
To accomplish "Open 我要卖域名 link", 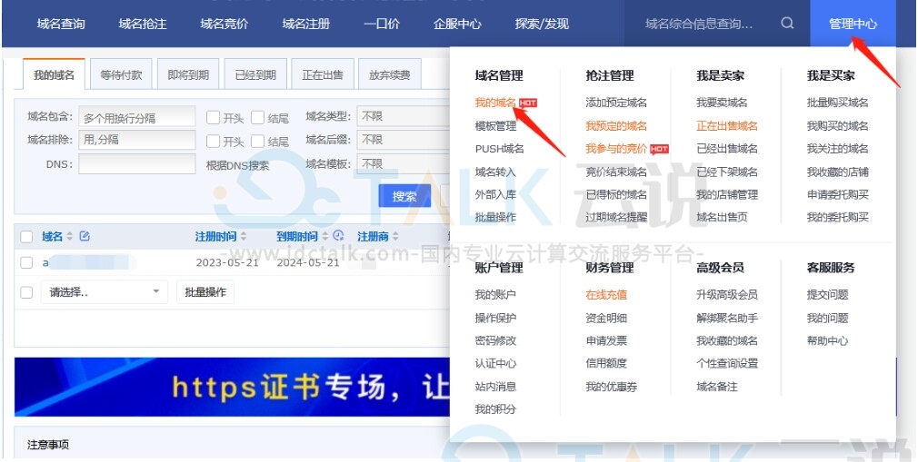I will pyautogui.click(x=722, y=103).
